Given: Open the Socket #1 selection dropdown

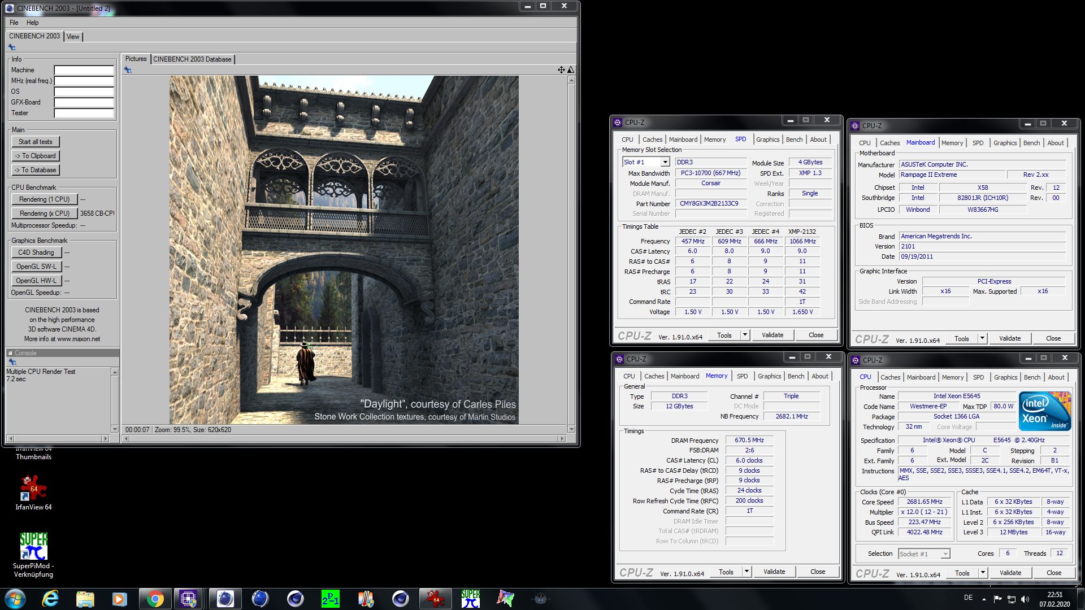Looking at the screenshot, I should [924, 554].
